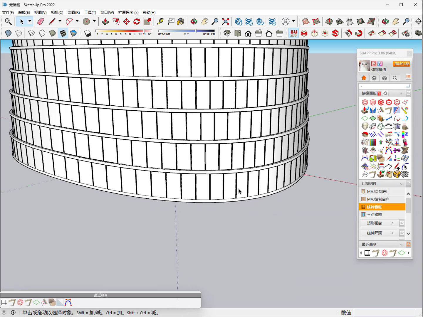Open the 相机(C) menu
423x317 pixels.
(x=57, y=12)
